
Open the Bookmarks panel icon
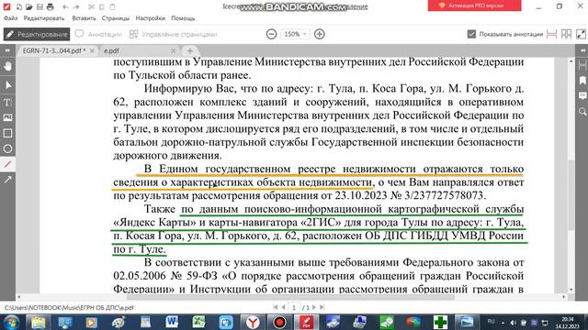[582, 81]
